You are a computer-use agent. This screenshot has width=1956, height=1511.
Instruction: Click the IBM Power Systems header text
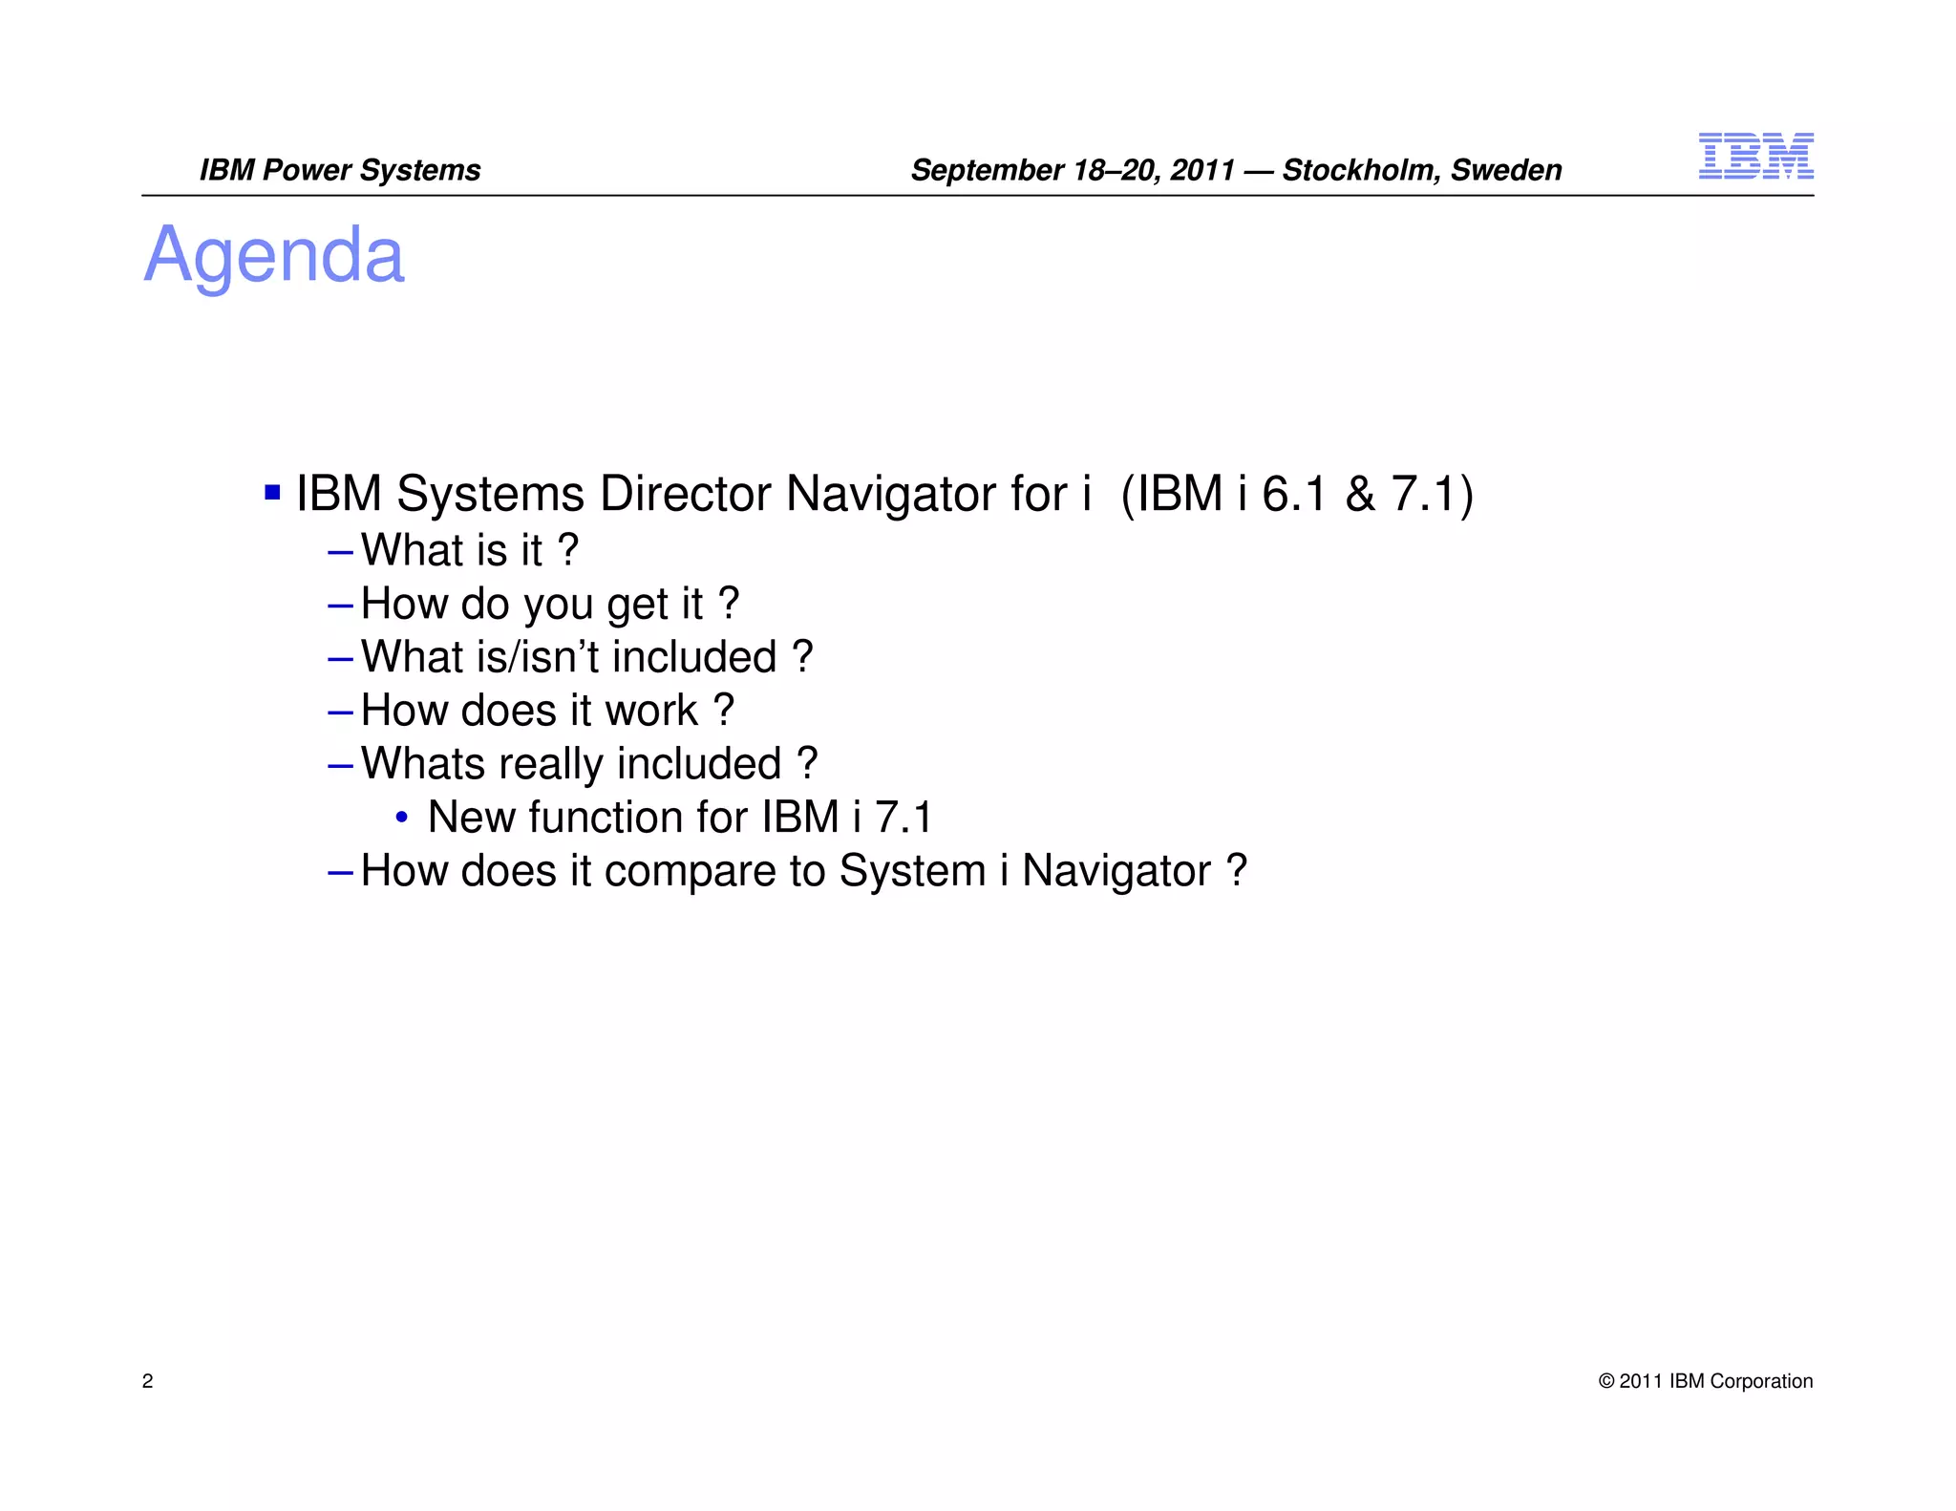tap(339, 170)
